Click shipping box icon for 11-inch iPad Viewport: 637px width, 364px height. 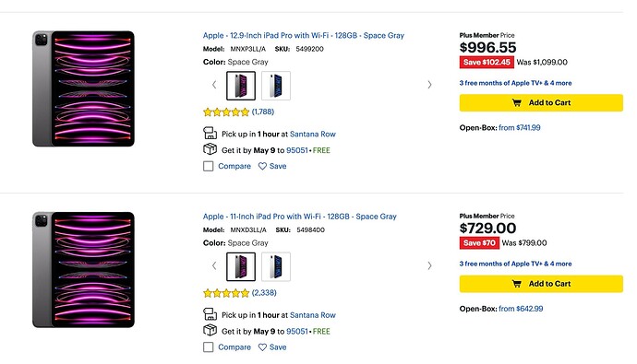coord(210,330)
